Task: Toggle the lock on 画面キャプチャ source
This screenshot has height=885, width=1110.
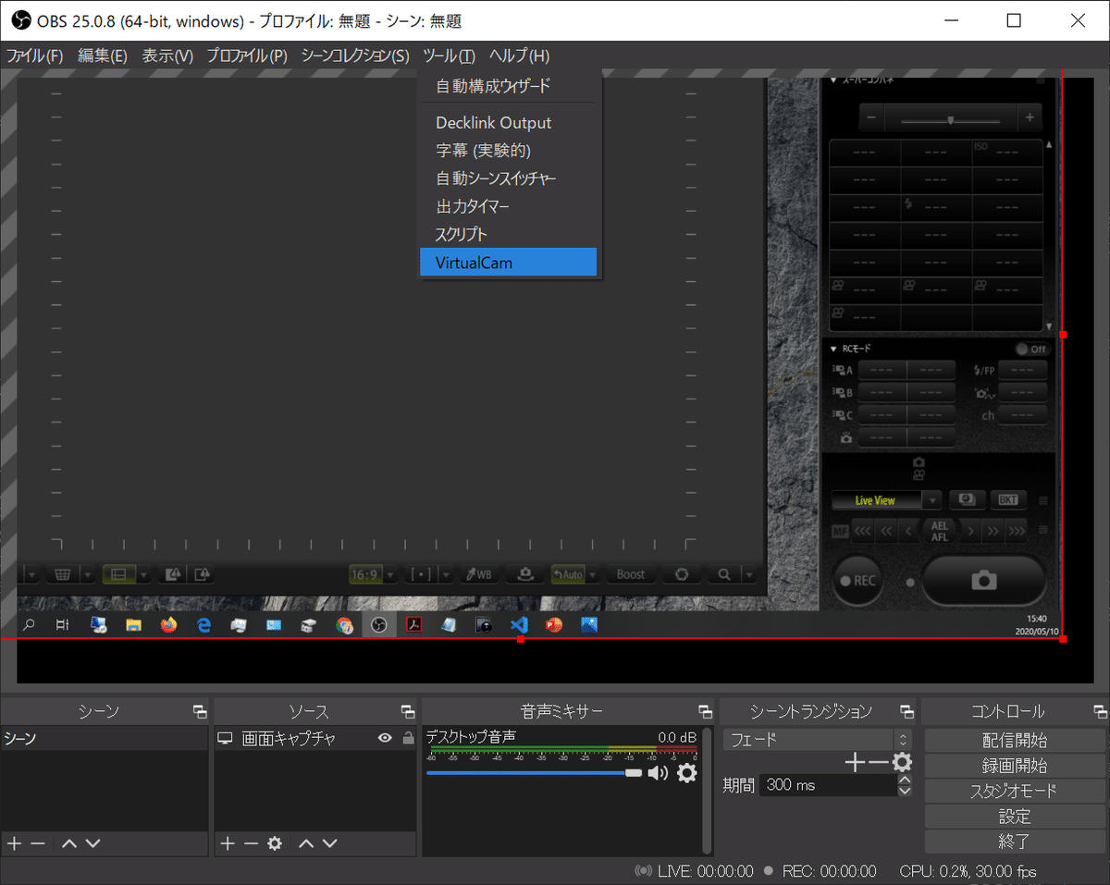Action: coord(408,738)
